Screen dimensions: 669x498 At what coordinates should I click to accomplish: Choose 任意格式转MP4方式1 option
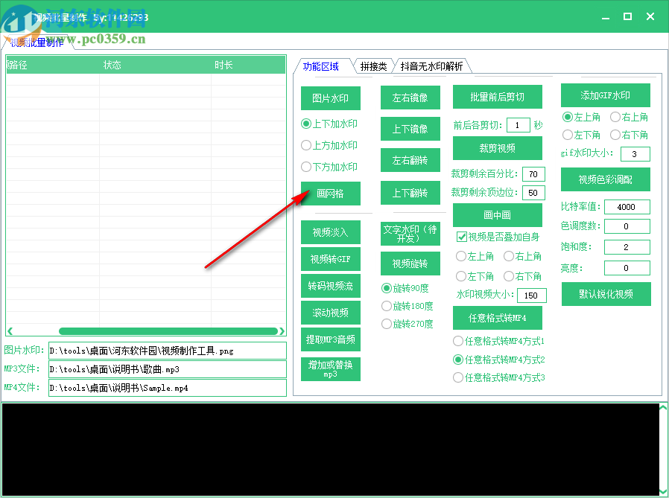pyautogui.click(x=498, y=341)
